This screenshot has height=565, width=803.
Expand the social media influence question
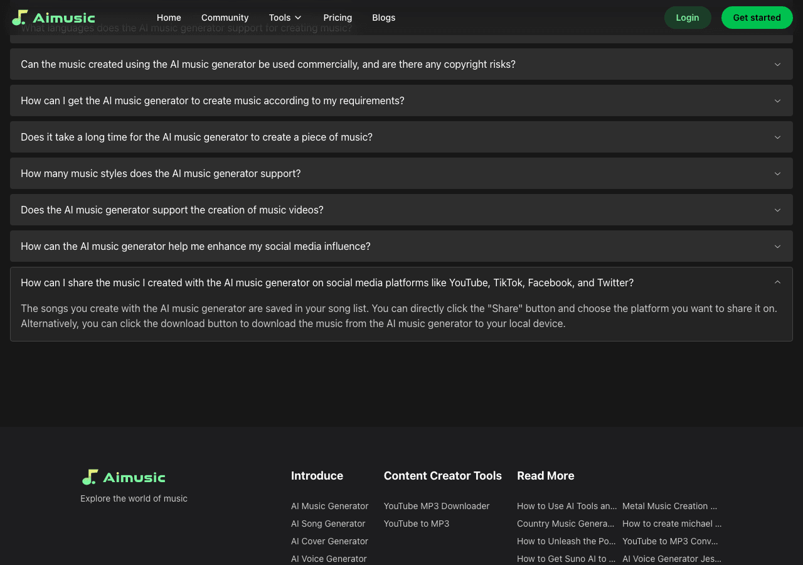coord(401,246)
